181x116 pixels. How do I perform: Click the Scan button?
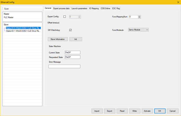point(6,9)
